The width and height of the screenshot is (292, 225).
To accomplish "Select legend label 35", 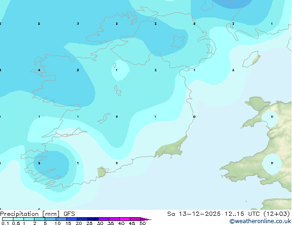I will 111,223.
